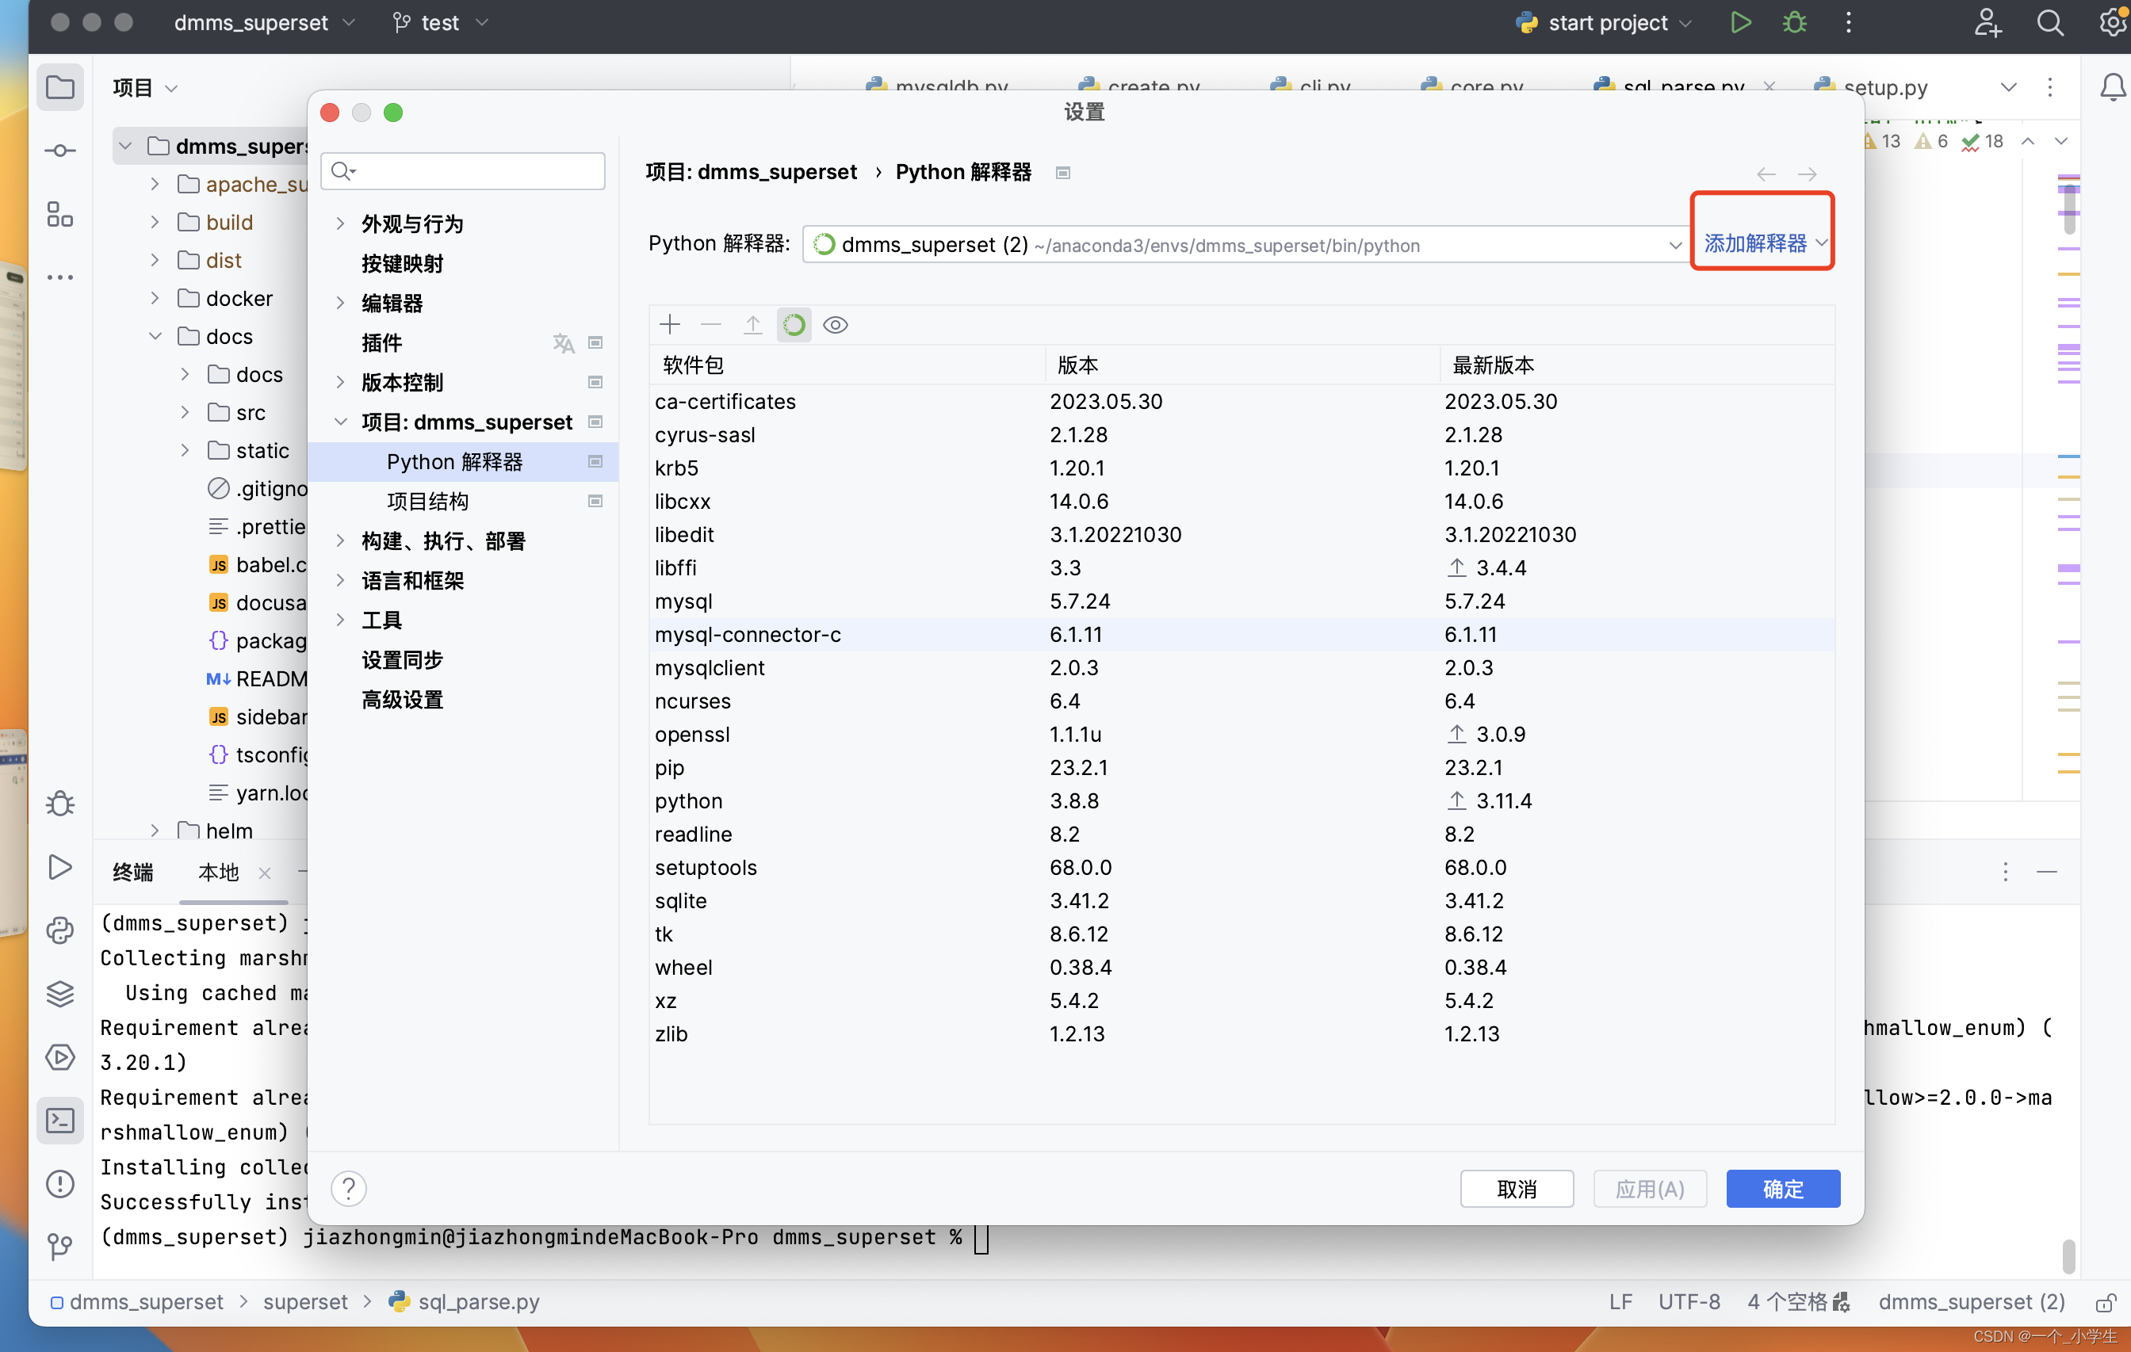This screenshot has width=2131, height=1352.
Task: Collapse the 项目: dmms_superset settings section
Action: [340, 422]
